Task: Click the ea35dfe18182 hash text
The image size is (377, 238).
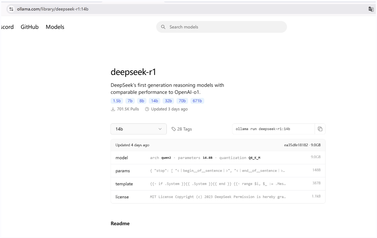Action: point(297,145)
